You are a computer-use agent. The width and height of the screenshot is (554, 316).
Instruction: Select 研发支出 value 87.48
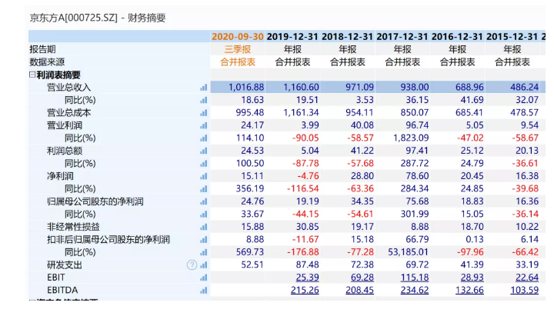(x=307, y=264)
